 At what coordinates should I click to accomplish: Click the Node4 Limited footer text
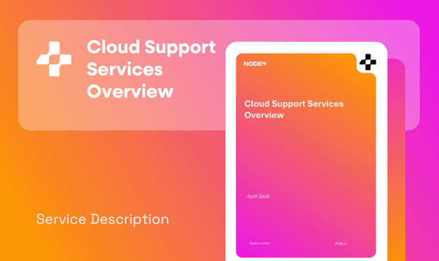coord(259,243)
